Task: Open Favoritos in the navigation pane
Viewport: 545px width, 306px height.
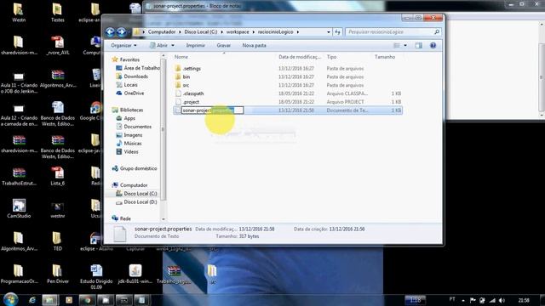Action: [x=129, y=59]
